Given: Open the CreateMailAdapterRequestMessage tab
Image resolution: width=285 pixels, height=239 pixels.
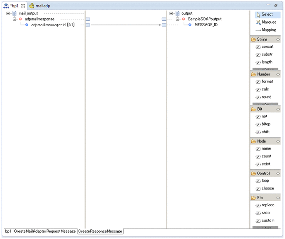Looking at the screenshot, I should pos(45,231).
